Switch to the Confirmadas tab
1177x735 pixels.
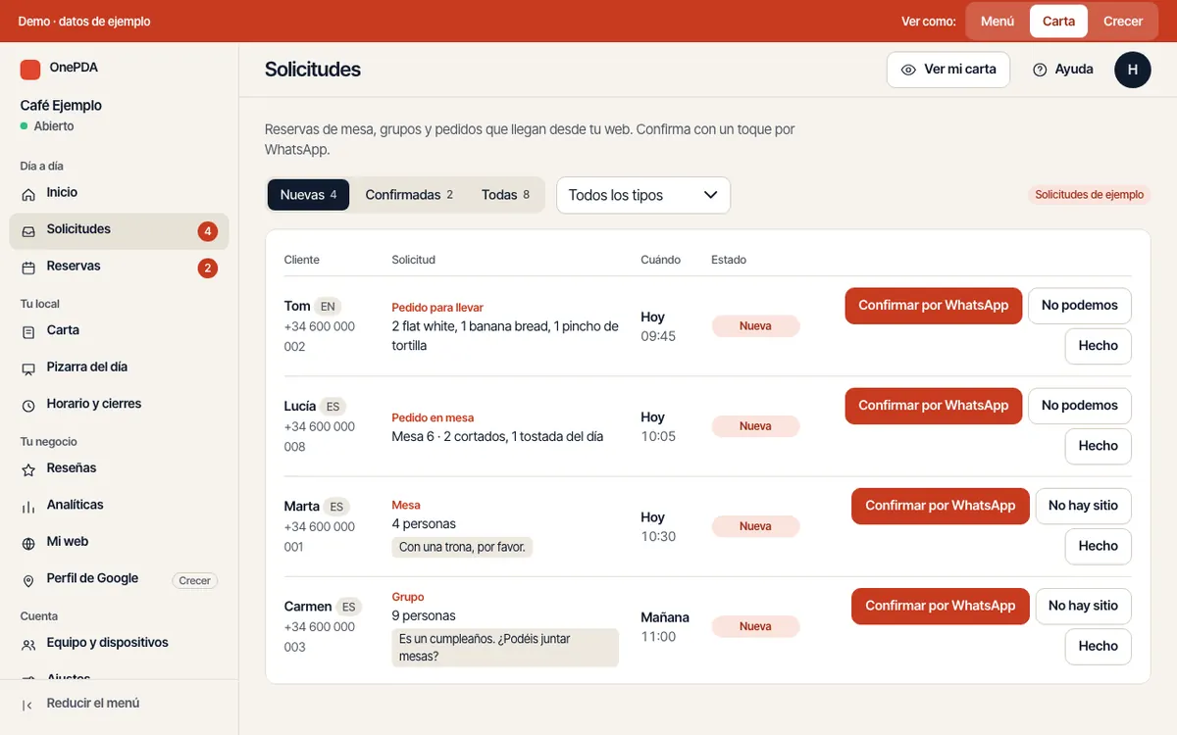(409, 195)
